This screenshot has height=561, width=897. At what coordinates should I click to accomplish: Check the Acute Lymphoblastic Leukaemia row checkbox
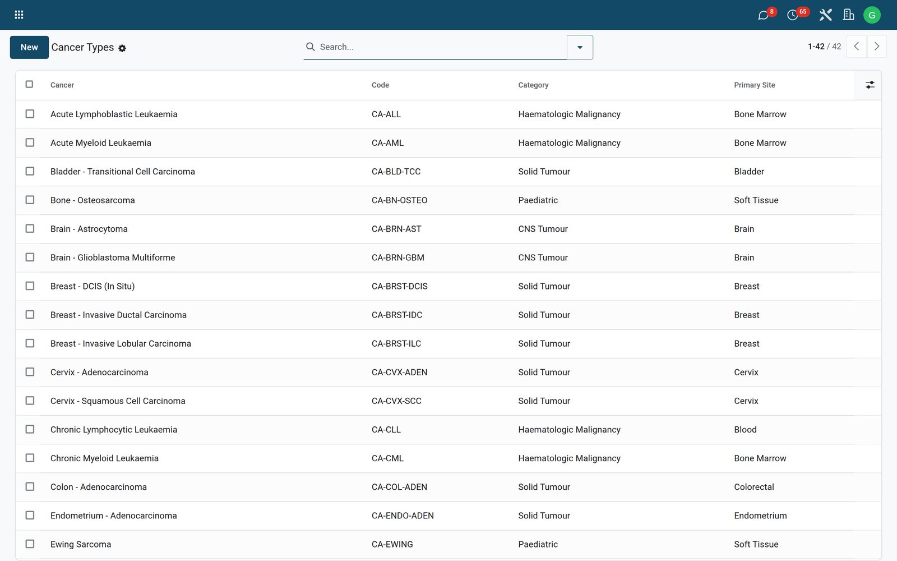[x=30, y=114]
